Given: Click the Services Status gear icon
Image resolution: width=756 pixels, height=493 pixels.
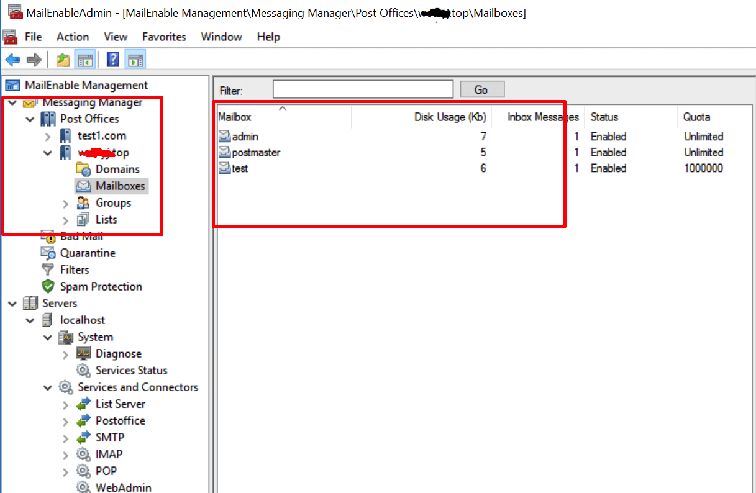Looking at the screenshot, I should [83, 370].
